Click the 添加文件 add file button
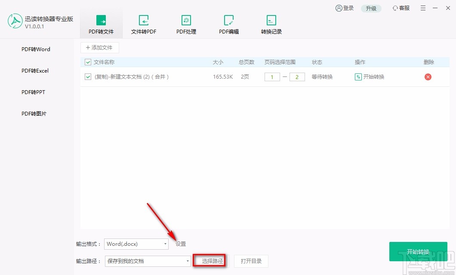Image resolution: width=456 pixels, height=275 pixels. [x=99, y=47]
